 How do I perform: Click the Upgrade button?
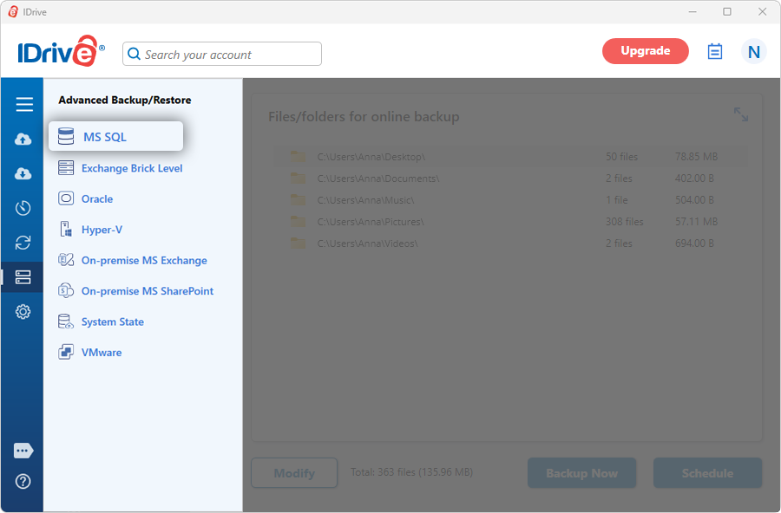point(645,51)
